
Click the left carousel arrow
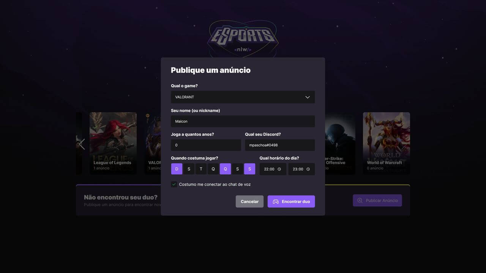tap(81, 144)
